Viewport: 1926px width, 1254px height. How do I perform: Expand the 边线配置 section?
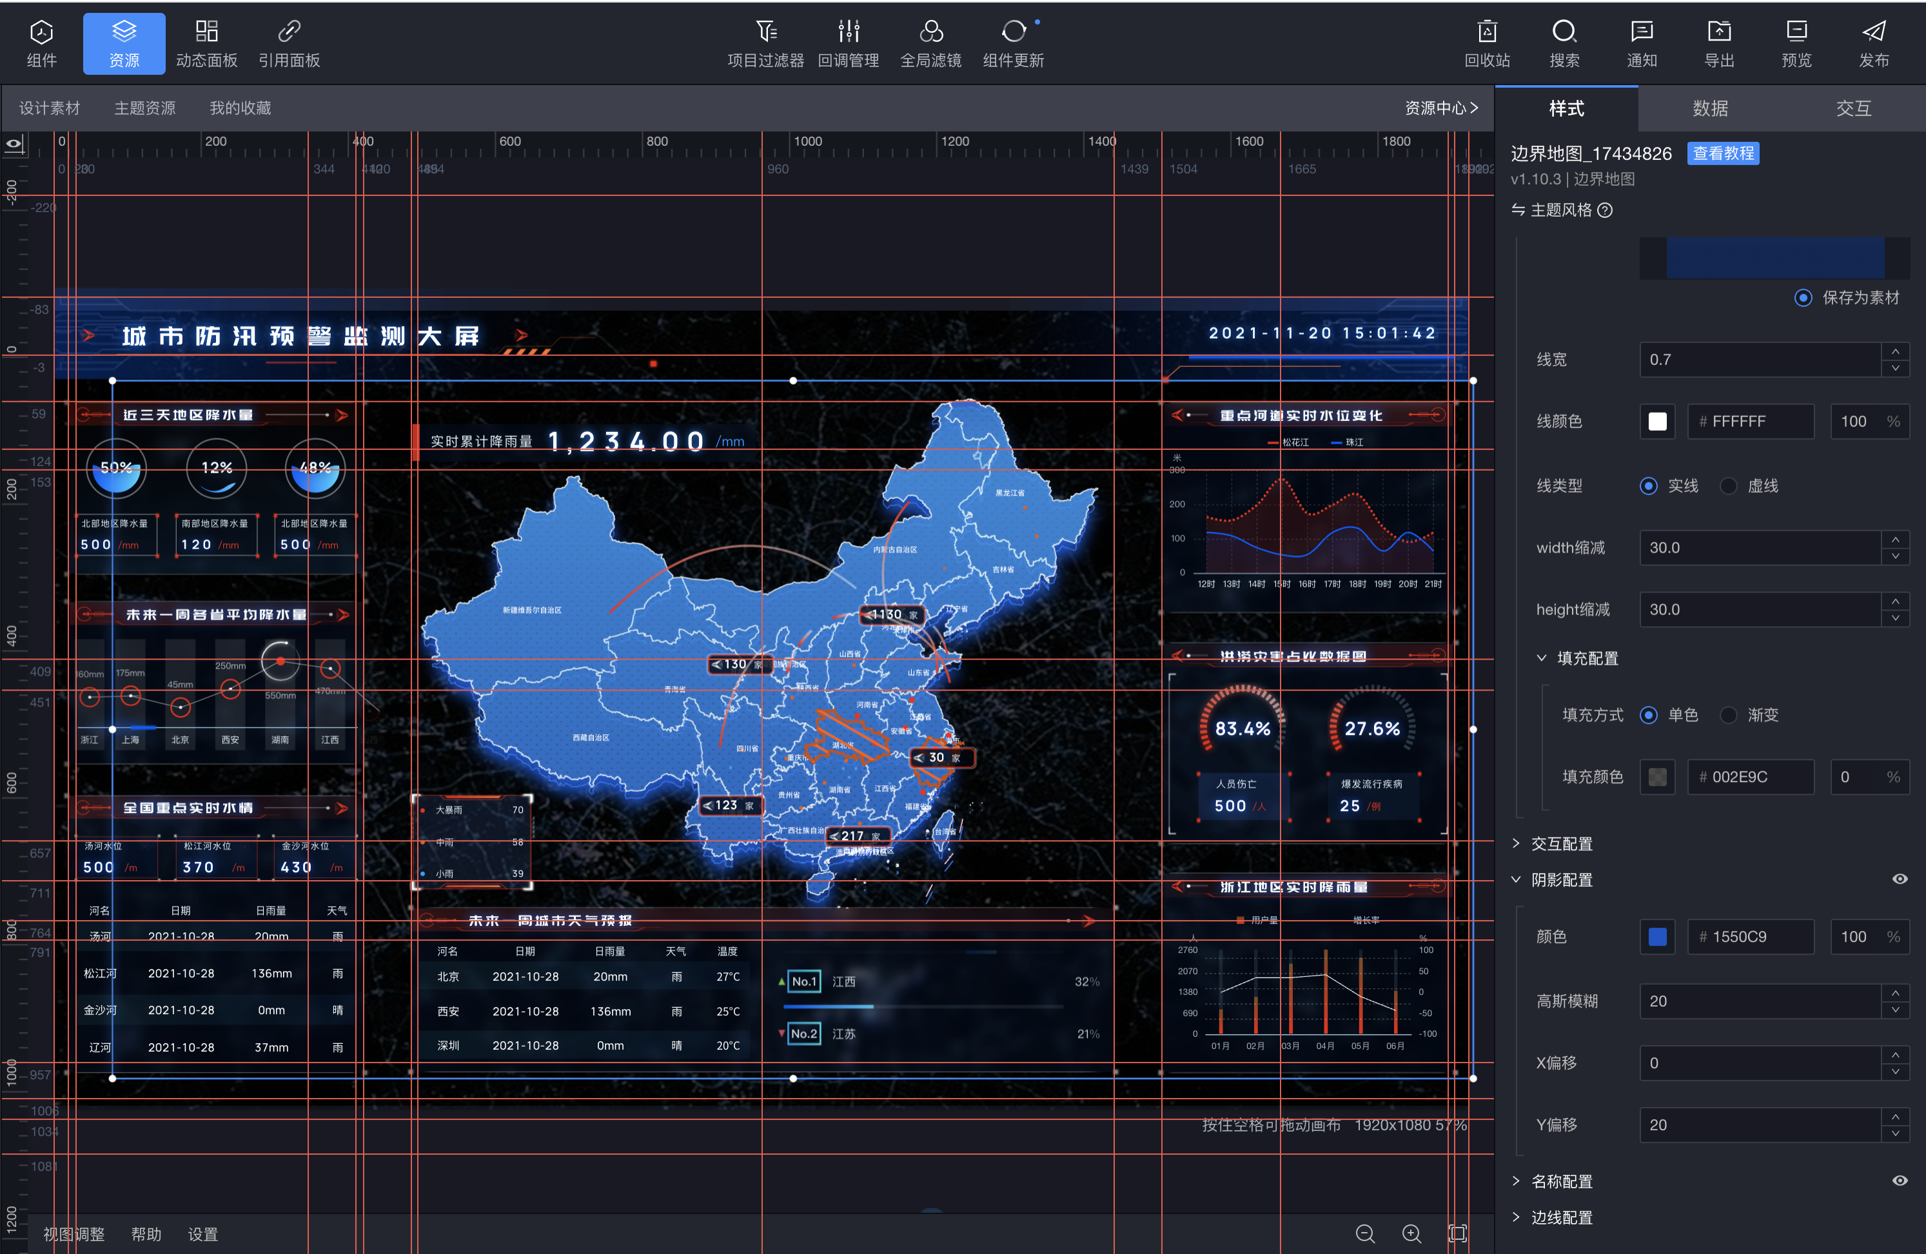click(x=1560, y=1218)
